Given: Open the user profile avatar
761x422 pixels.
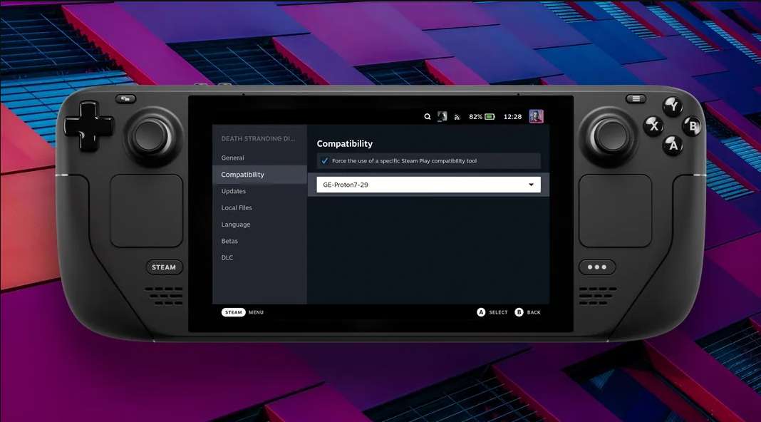Looking at the screenshot, I should (x=536, y=116).
